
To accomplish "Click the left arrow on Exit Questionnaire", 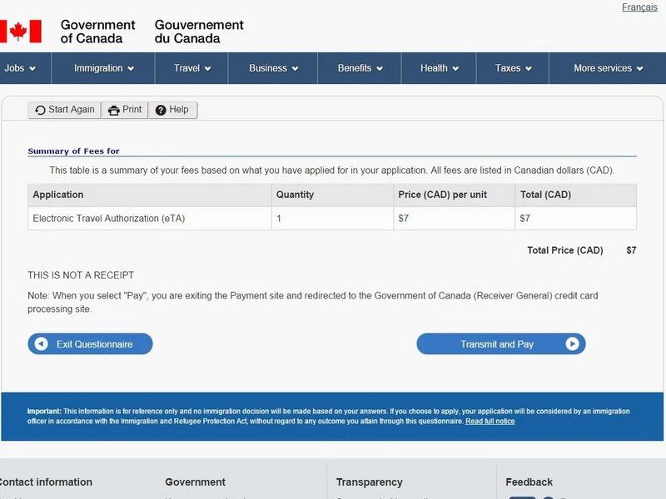I will coord(41,344).
